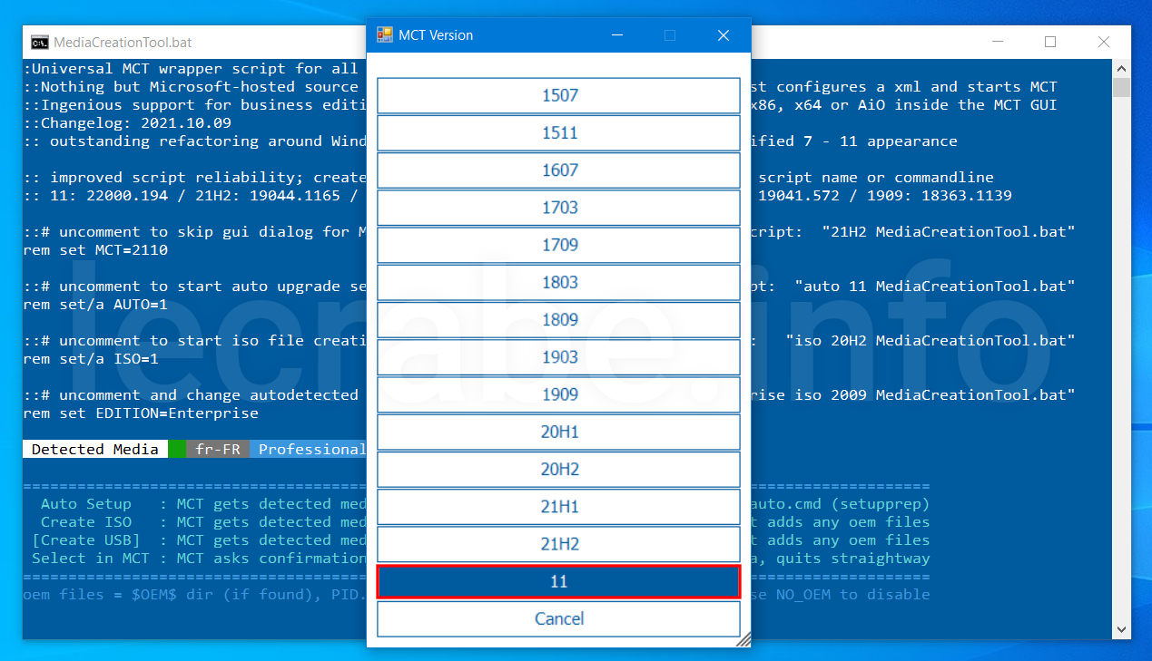Click the MediaCreationTool.bat window title text

tap(123, 42)
